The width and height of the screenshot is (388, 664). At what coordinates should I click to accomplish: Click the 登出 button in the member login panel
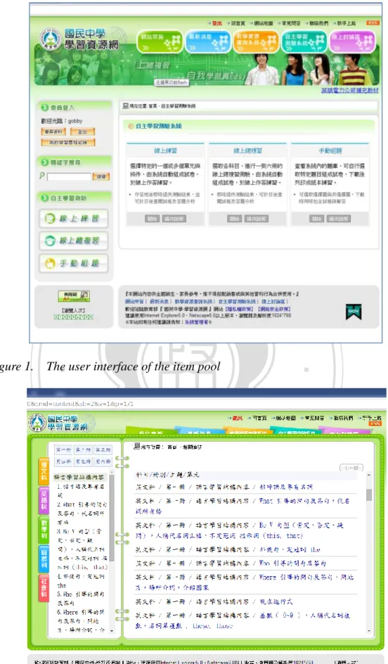click(x=82, y=132)
